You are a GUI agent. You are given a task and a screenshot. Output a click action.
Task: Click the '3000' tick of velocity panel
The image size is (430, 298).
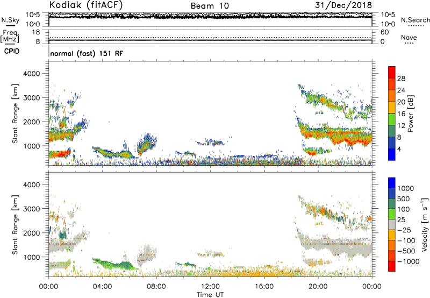[x=32, y=209]
